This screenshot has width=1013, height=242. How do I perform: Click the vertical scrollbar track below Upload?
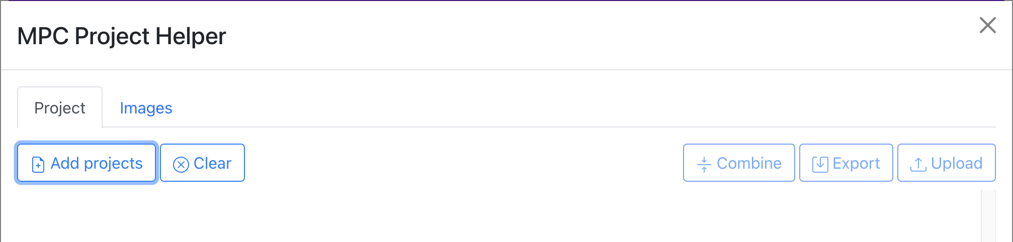tap(988, 216)
